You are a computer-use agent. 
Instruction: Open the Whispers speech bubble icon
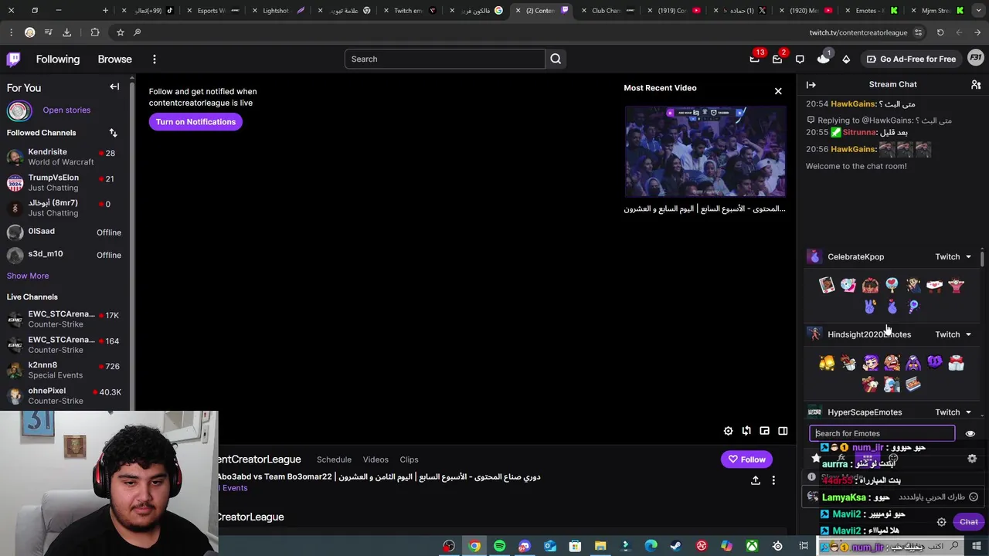click(800, 59)
